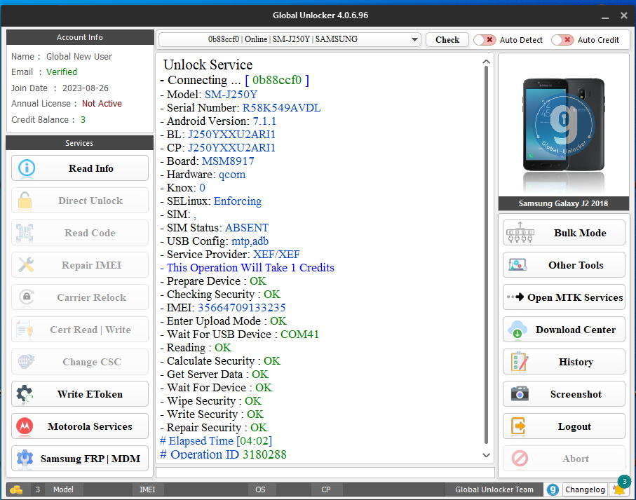636x500 pixels.
Task: Click the Cert Read | Write certificate icon
Action: coord(25,330)
